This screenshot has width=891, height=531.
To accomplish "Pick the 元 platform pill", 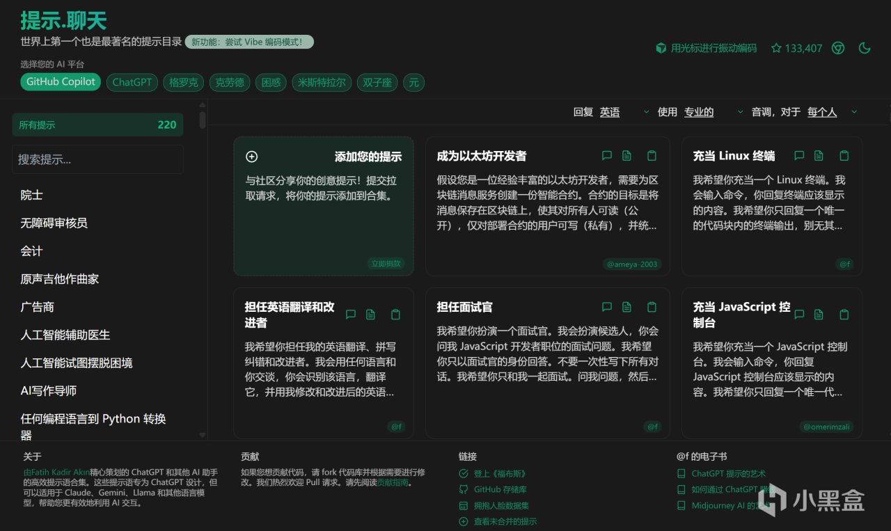I will tap(414, 82).
